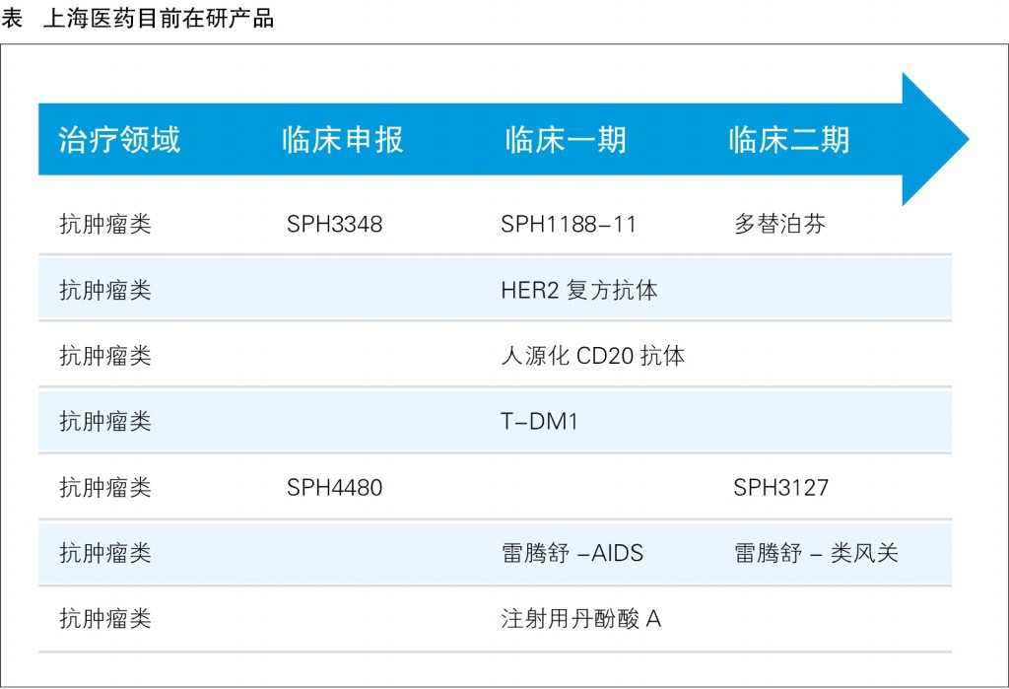Image resolution: width=1009 pixels, height=689 pixels.
Task: Click the 雷腾舒 - 类风关 entry
Action: click(x=816, y=553)
